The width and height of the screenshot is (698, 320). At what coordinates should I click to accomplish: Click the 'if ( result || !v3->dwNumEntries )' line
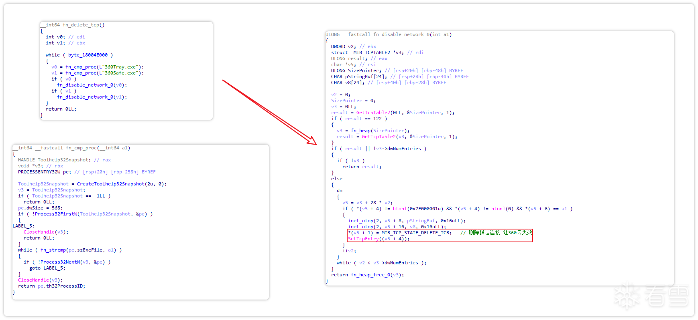[379, 149]
